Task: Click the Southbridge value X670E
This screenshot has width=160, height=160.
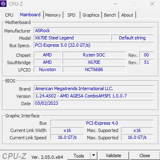Action: point(94,62)
